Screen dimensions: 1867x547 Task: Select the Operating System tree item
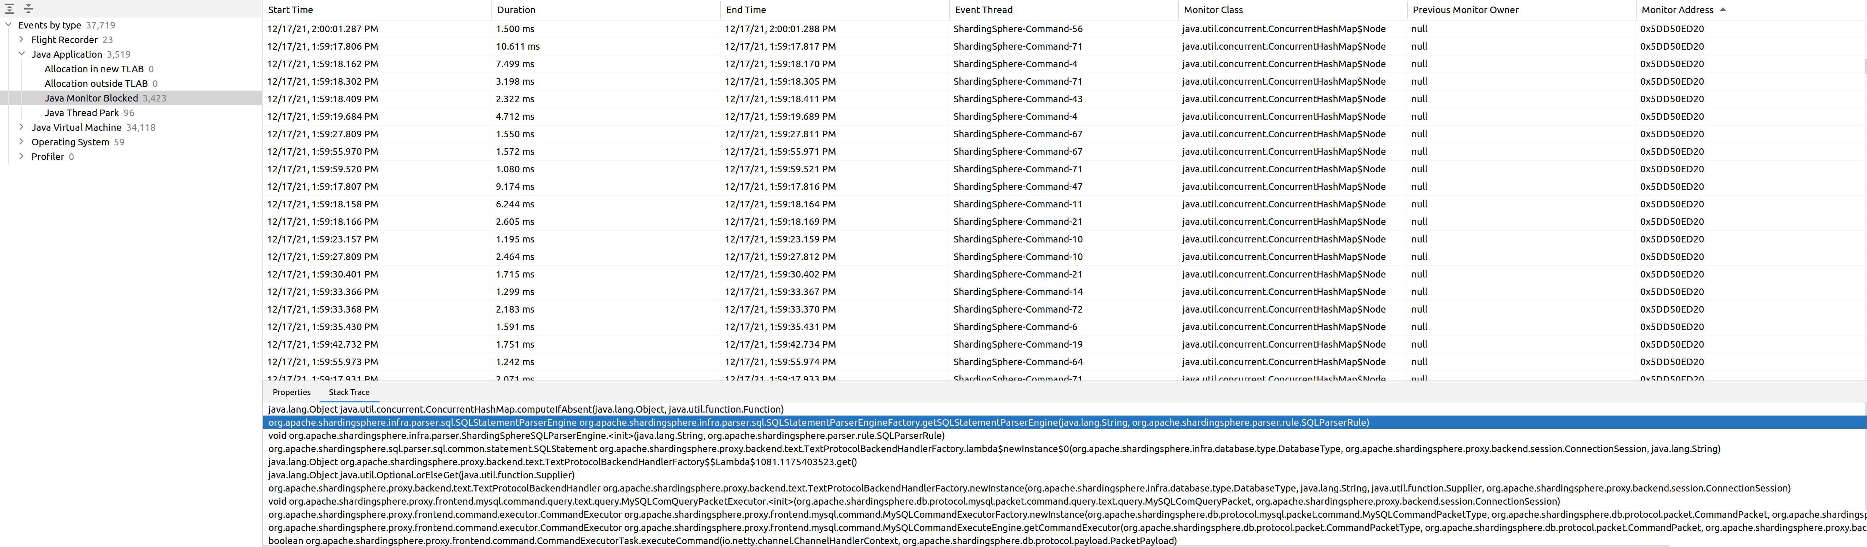[x=70, y=142]
